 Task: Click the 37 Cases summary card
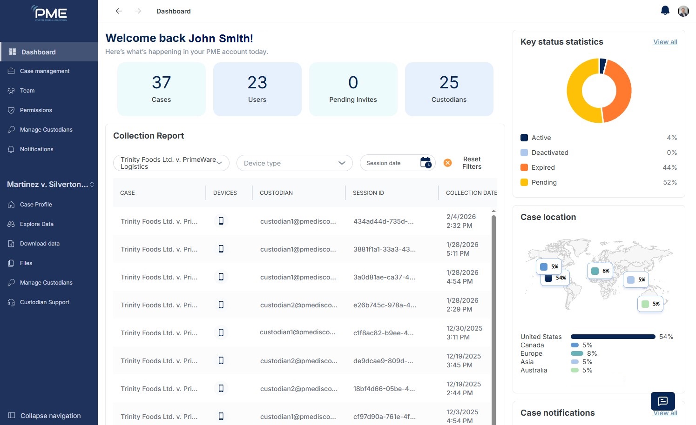pyautogui.click(x=161, y=89)
